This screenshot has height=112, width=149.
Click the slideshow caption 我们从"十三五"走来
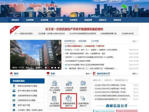pyautogui.click(x=28, y=68)
